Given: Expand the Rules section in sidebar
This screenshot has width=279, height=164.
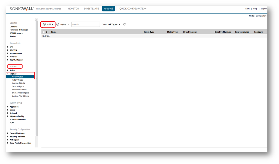Looking at the screenshot, I should 8,70.
